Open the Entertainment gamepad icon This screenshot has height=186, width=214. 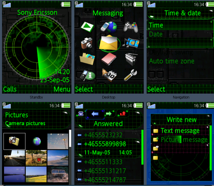[131, 27]
